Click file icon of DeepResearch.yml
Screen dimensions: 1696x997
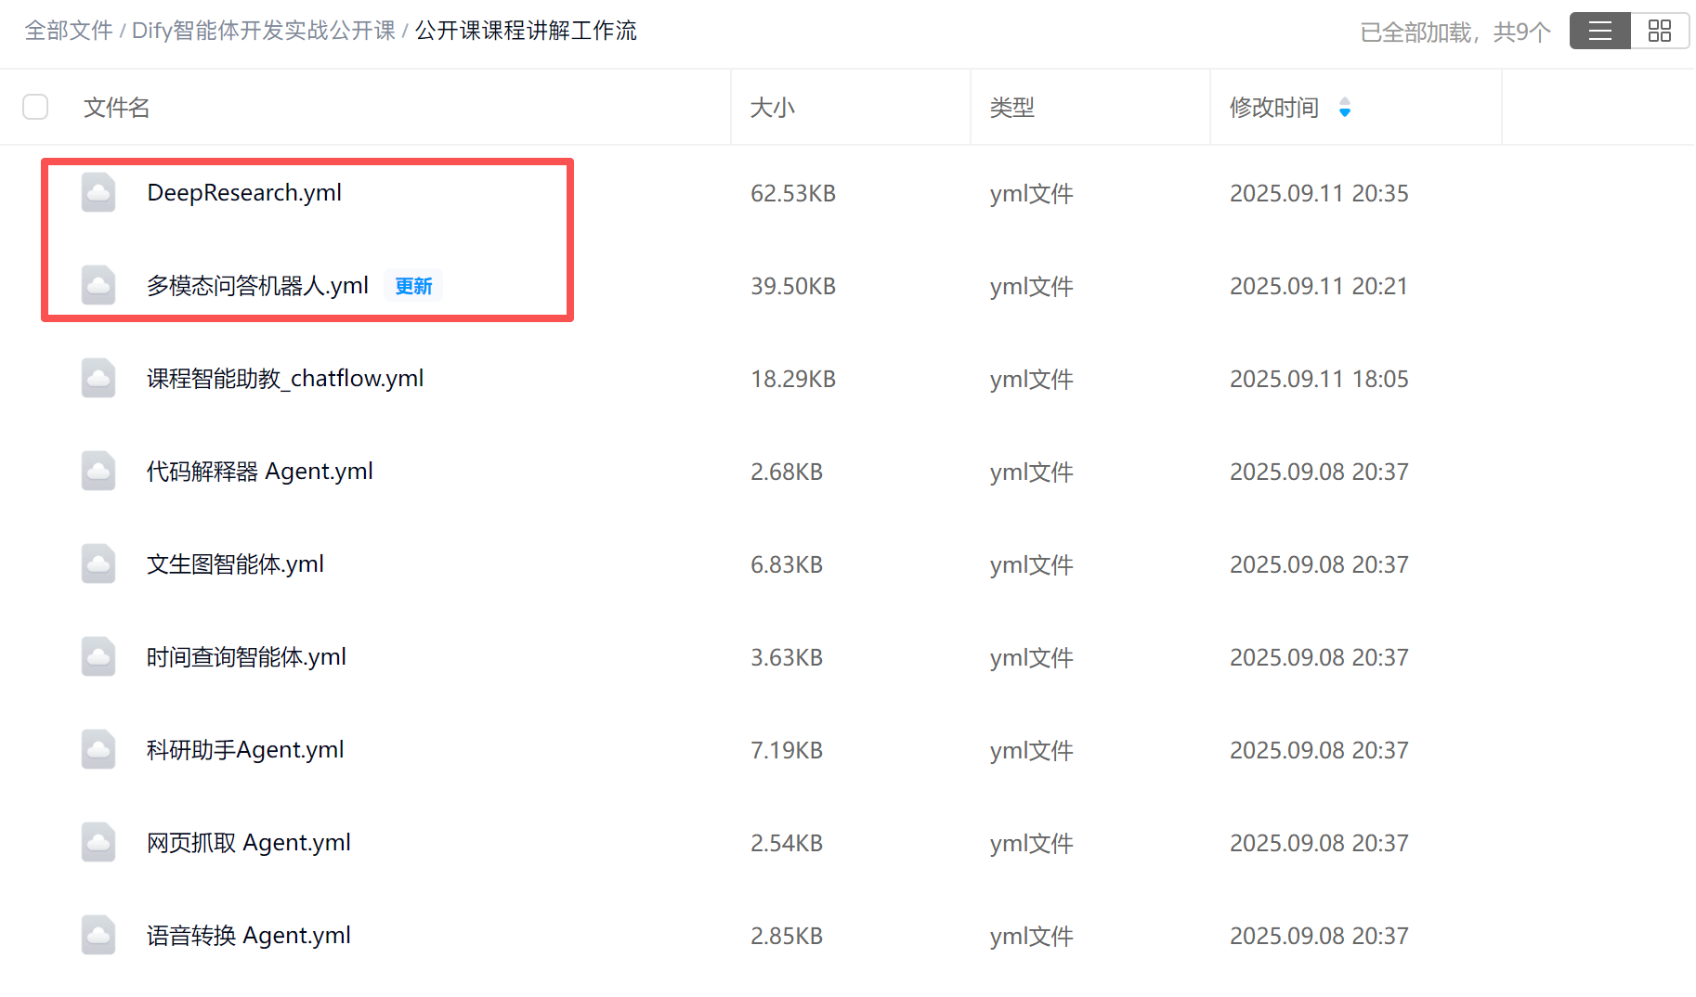point(98,192)
